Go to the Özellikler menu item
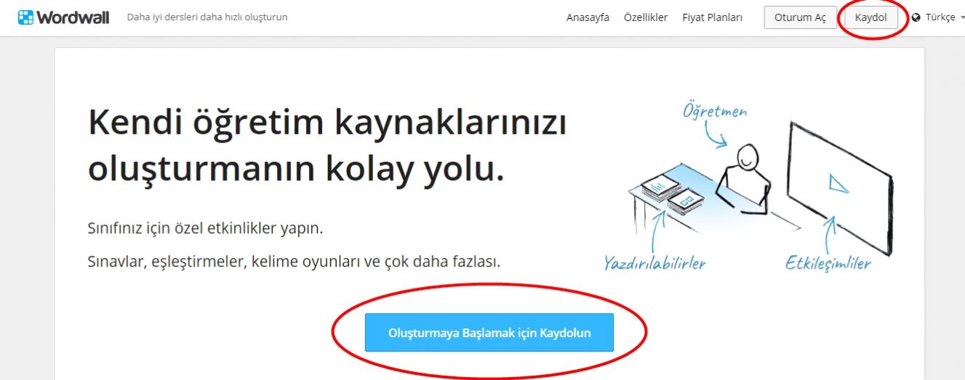Screen dimensions: 965x380 click(646, 17)
